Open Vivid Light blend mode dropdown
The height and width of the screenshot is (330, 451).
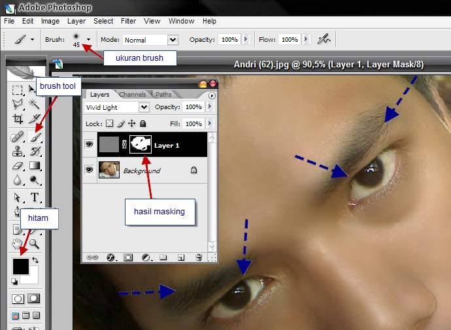[144, 107]
